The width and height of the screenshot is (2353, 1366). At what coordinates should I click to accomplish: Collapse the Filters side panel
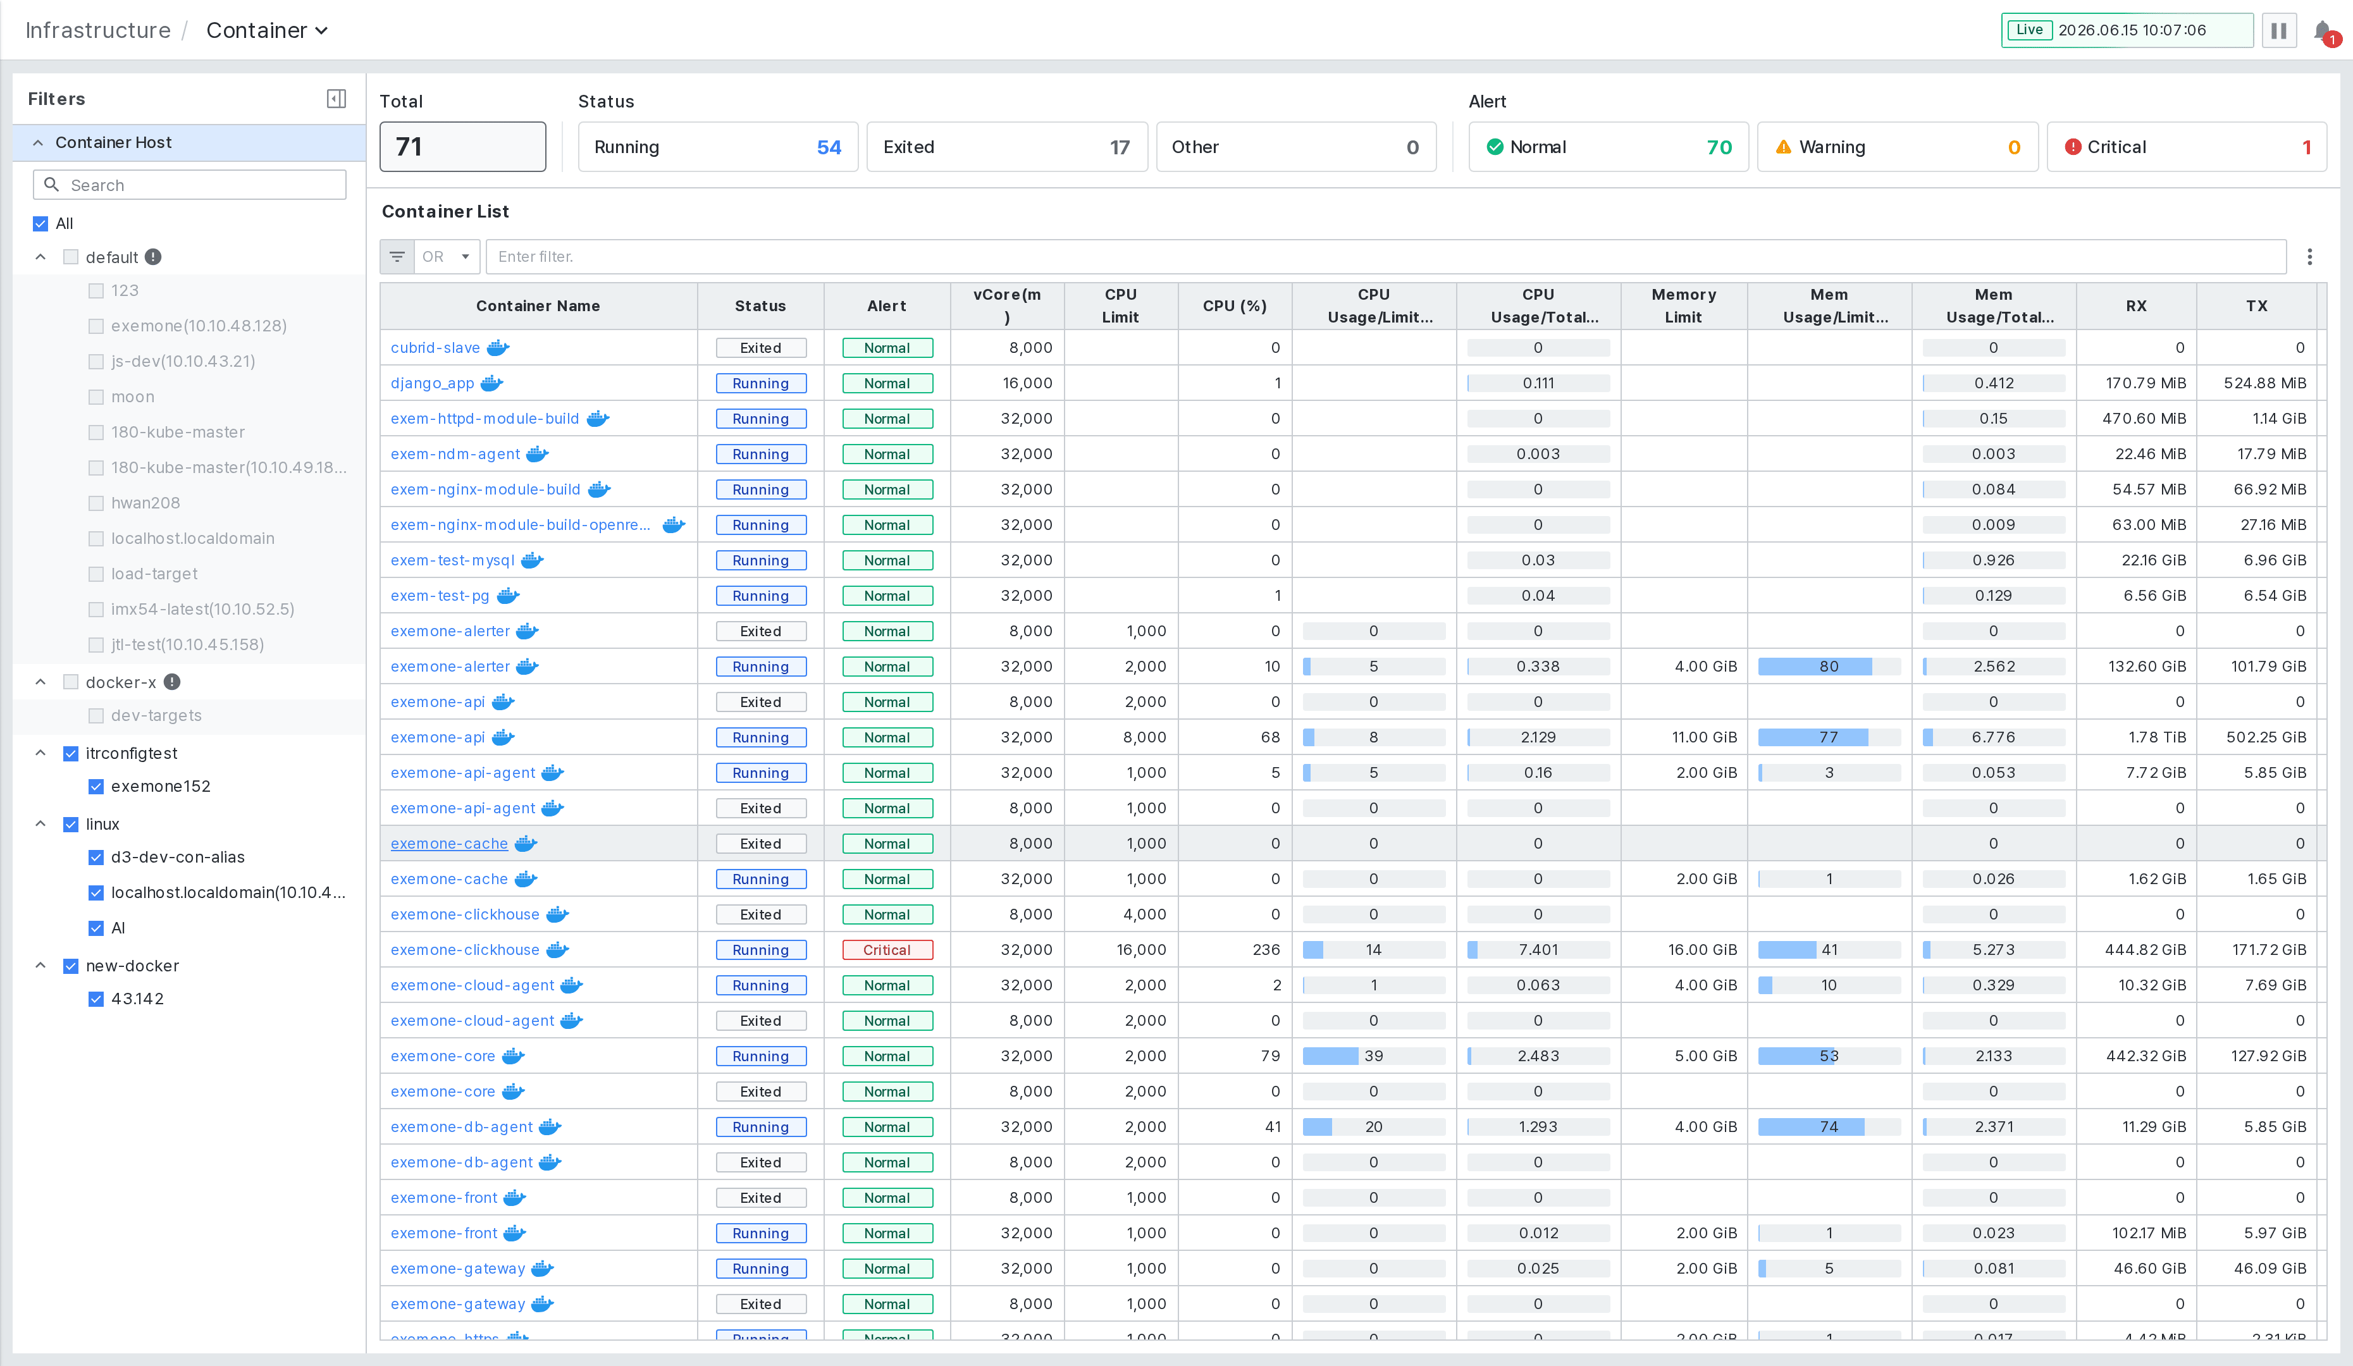coord(336,99)
